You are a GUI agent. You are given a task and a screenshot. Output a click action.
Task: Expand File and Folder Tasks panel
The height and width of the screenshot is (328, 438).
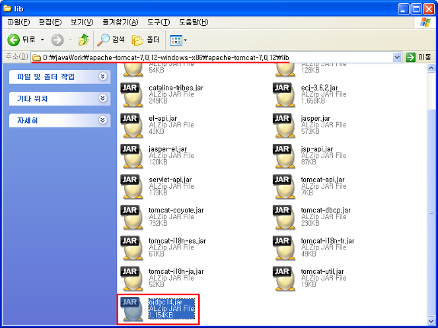pos(59,77)
